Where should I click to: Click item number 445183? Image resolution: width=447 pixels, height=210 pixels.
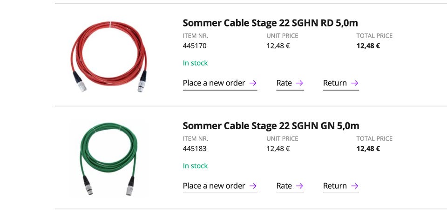pyautogui.click(x=195, y=149)
